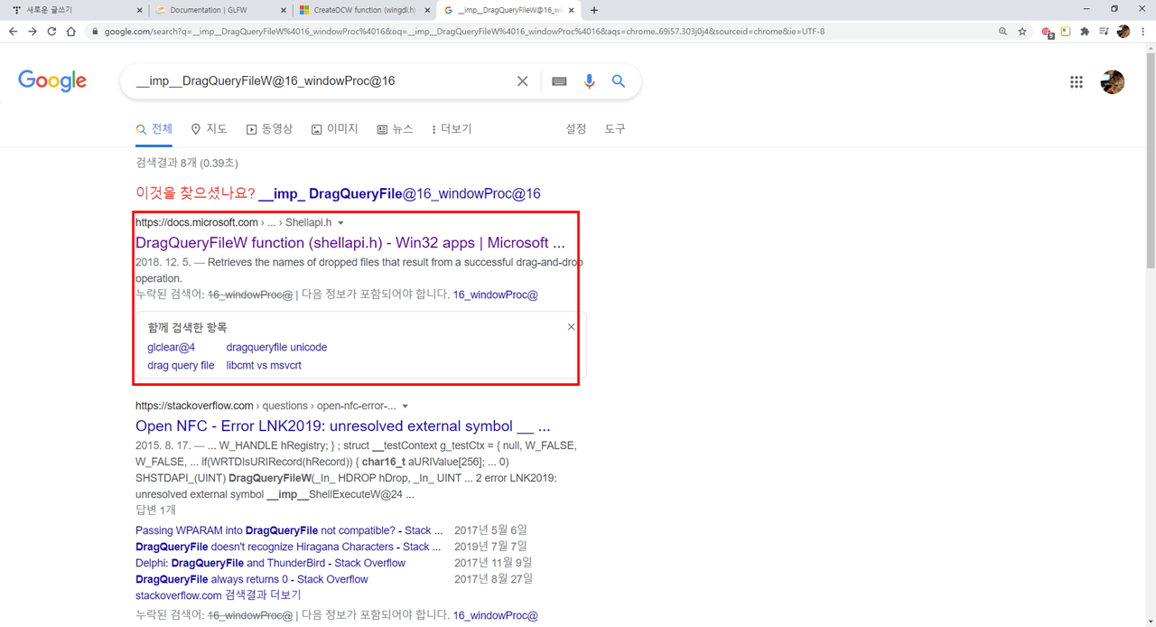The image size is (1156, 627).
Task: Close the Documentation | GLFW tab
Action: click(284, 10)
